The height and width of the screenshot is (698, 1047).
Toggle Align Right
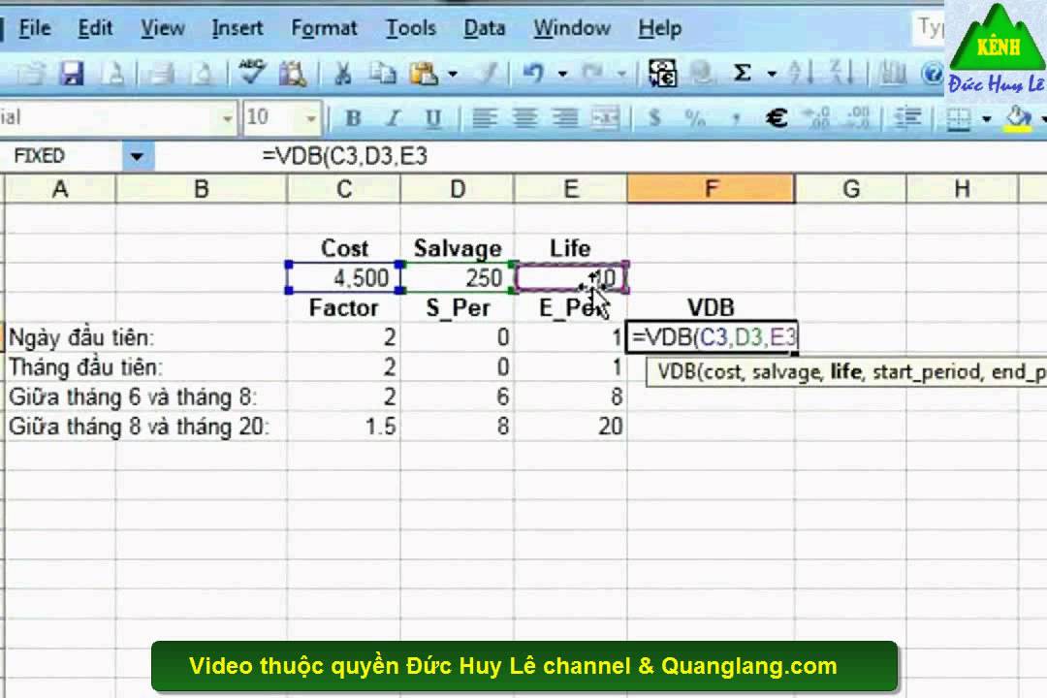[565, 118]
